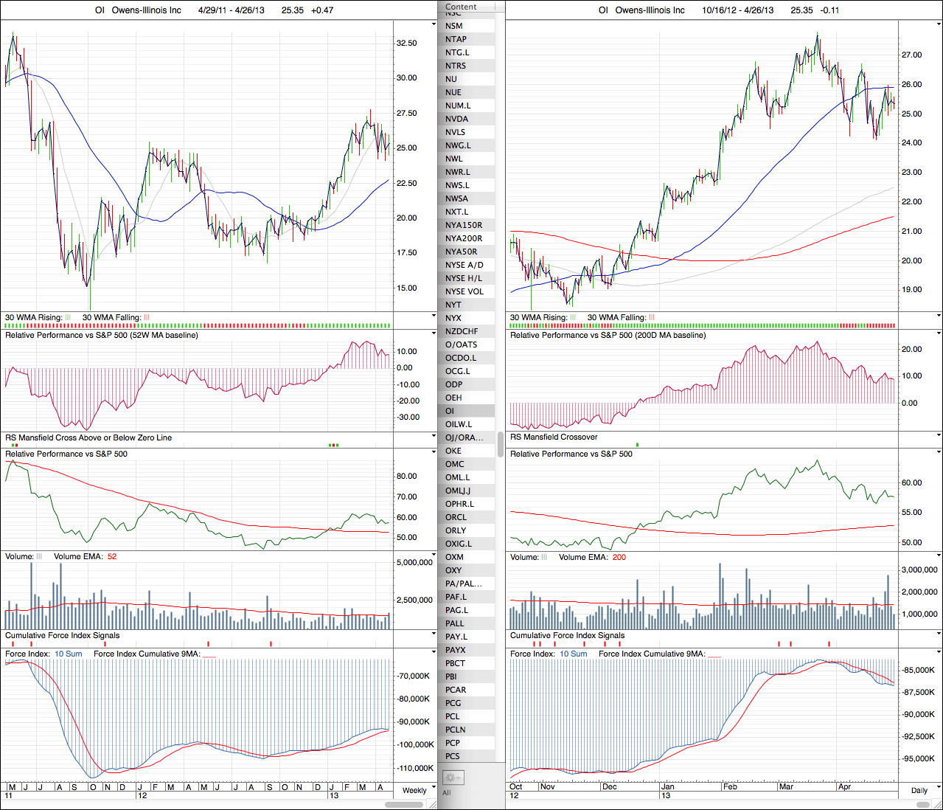Click the 30 WMA Falling legend marker in daily chart
Screen dimensions: 943x810
point(652,318)
